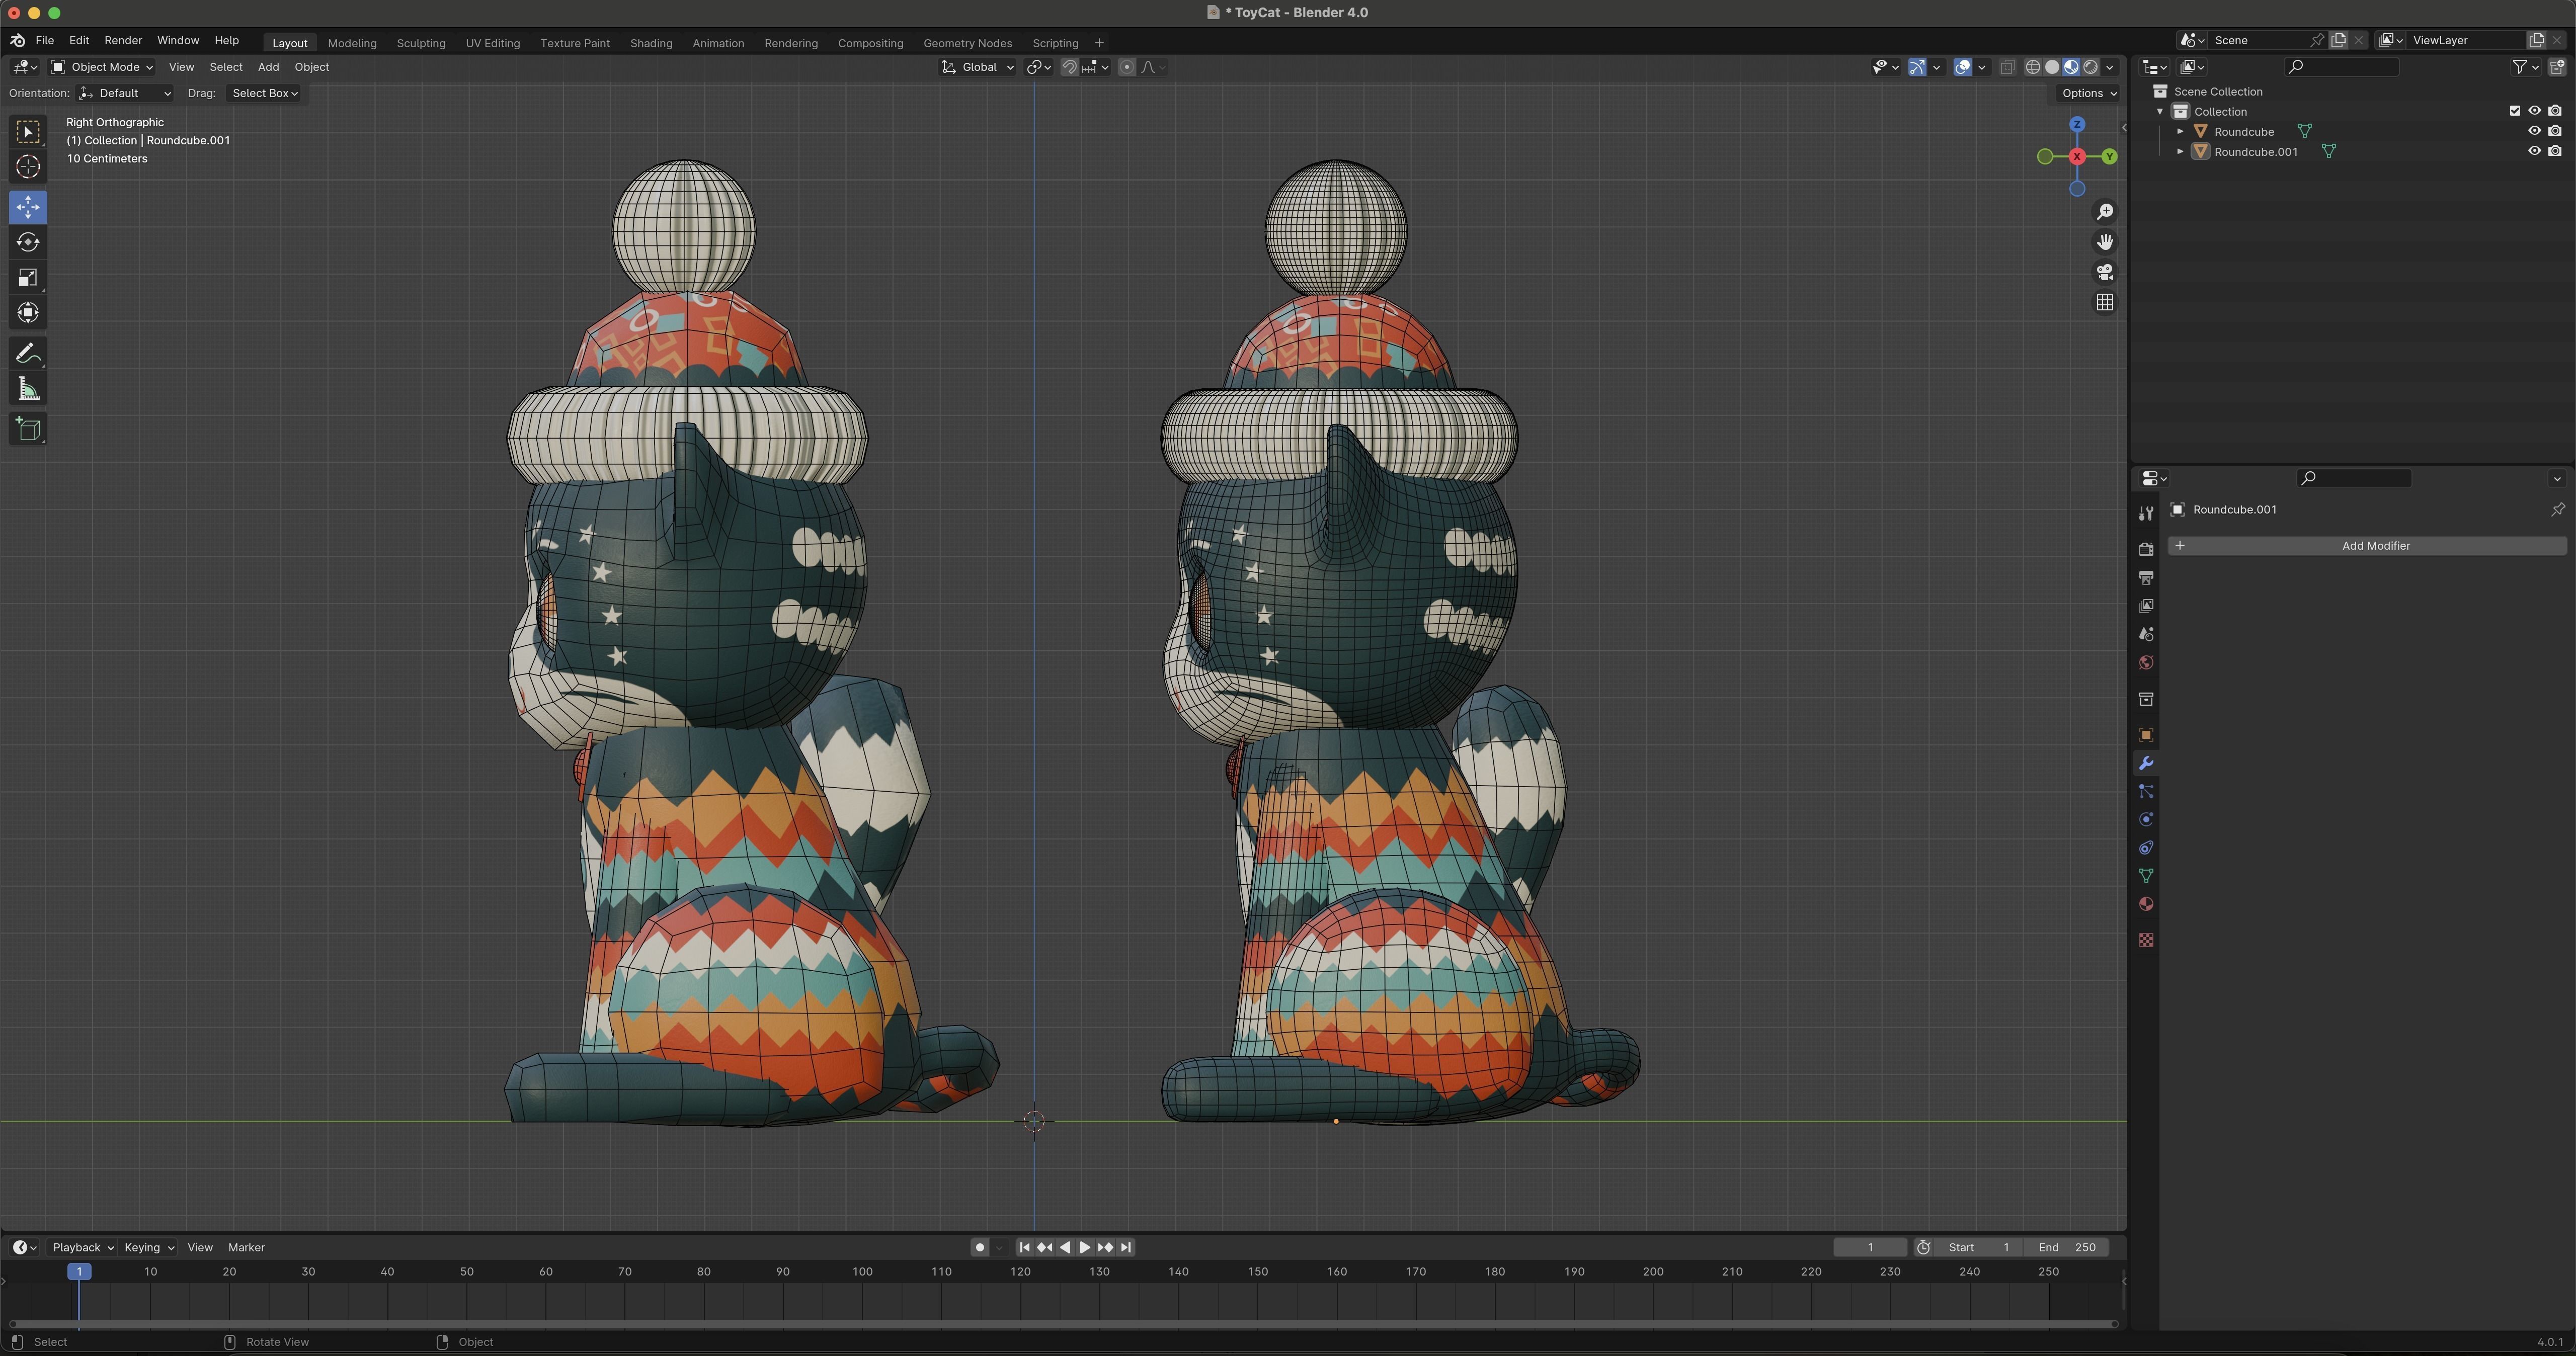This screenshot has width=2576, height=1356.
Task: Switch to wireframe viewport shading
Action: [2033, 67]
